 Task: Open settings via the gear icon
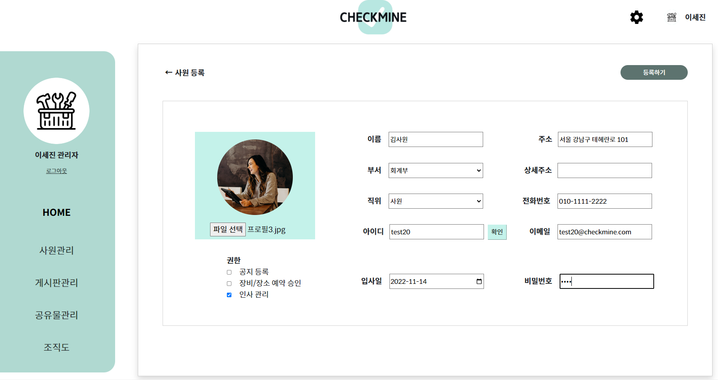[636, 17]
